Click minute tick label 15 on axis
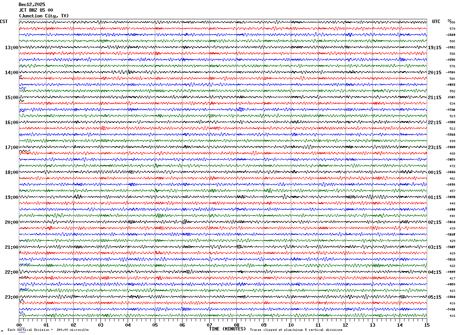The image size is (457, 335). click(427, 325)
